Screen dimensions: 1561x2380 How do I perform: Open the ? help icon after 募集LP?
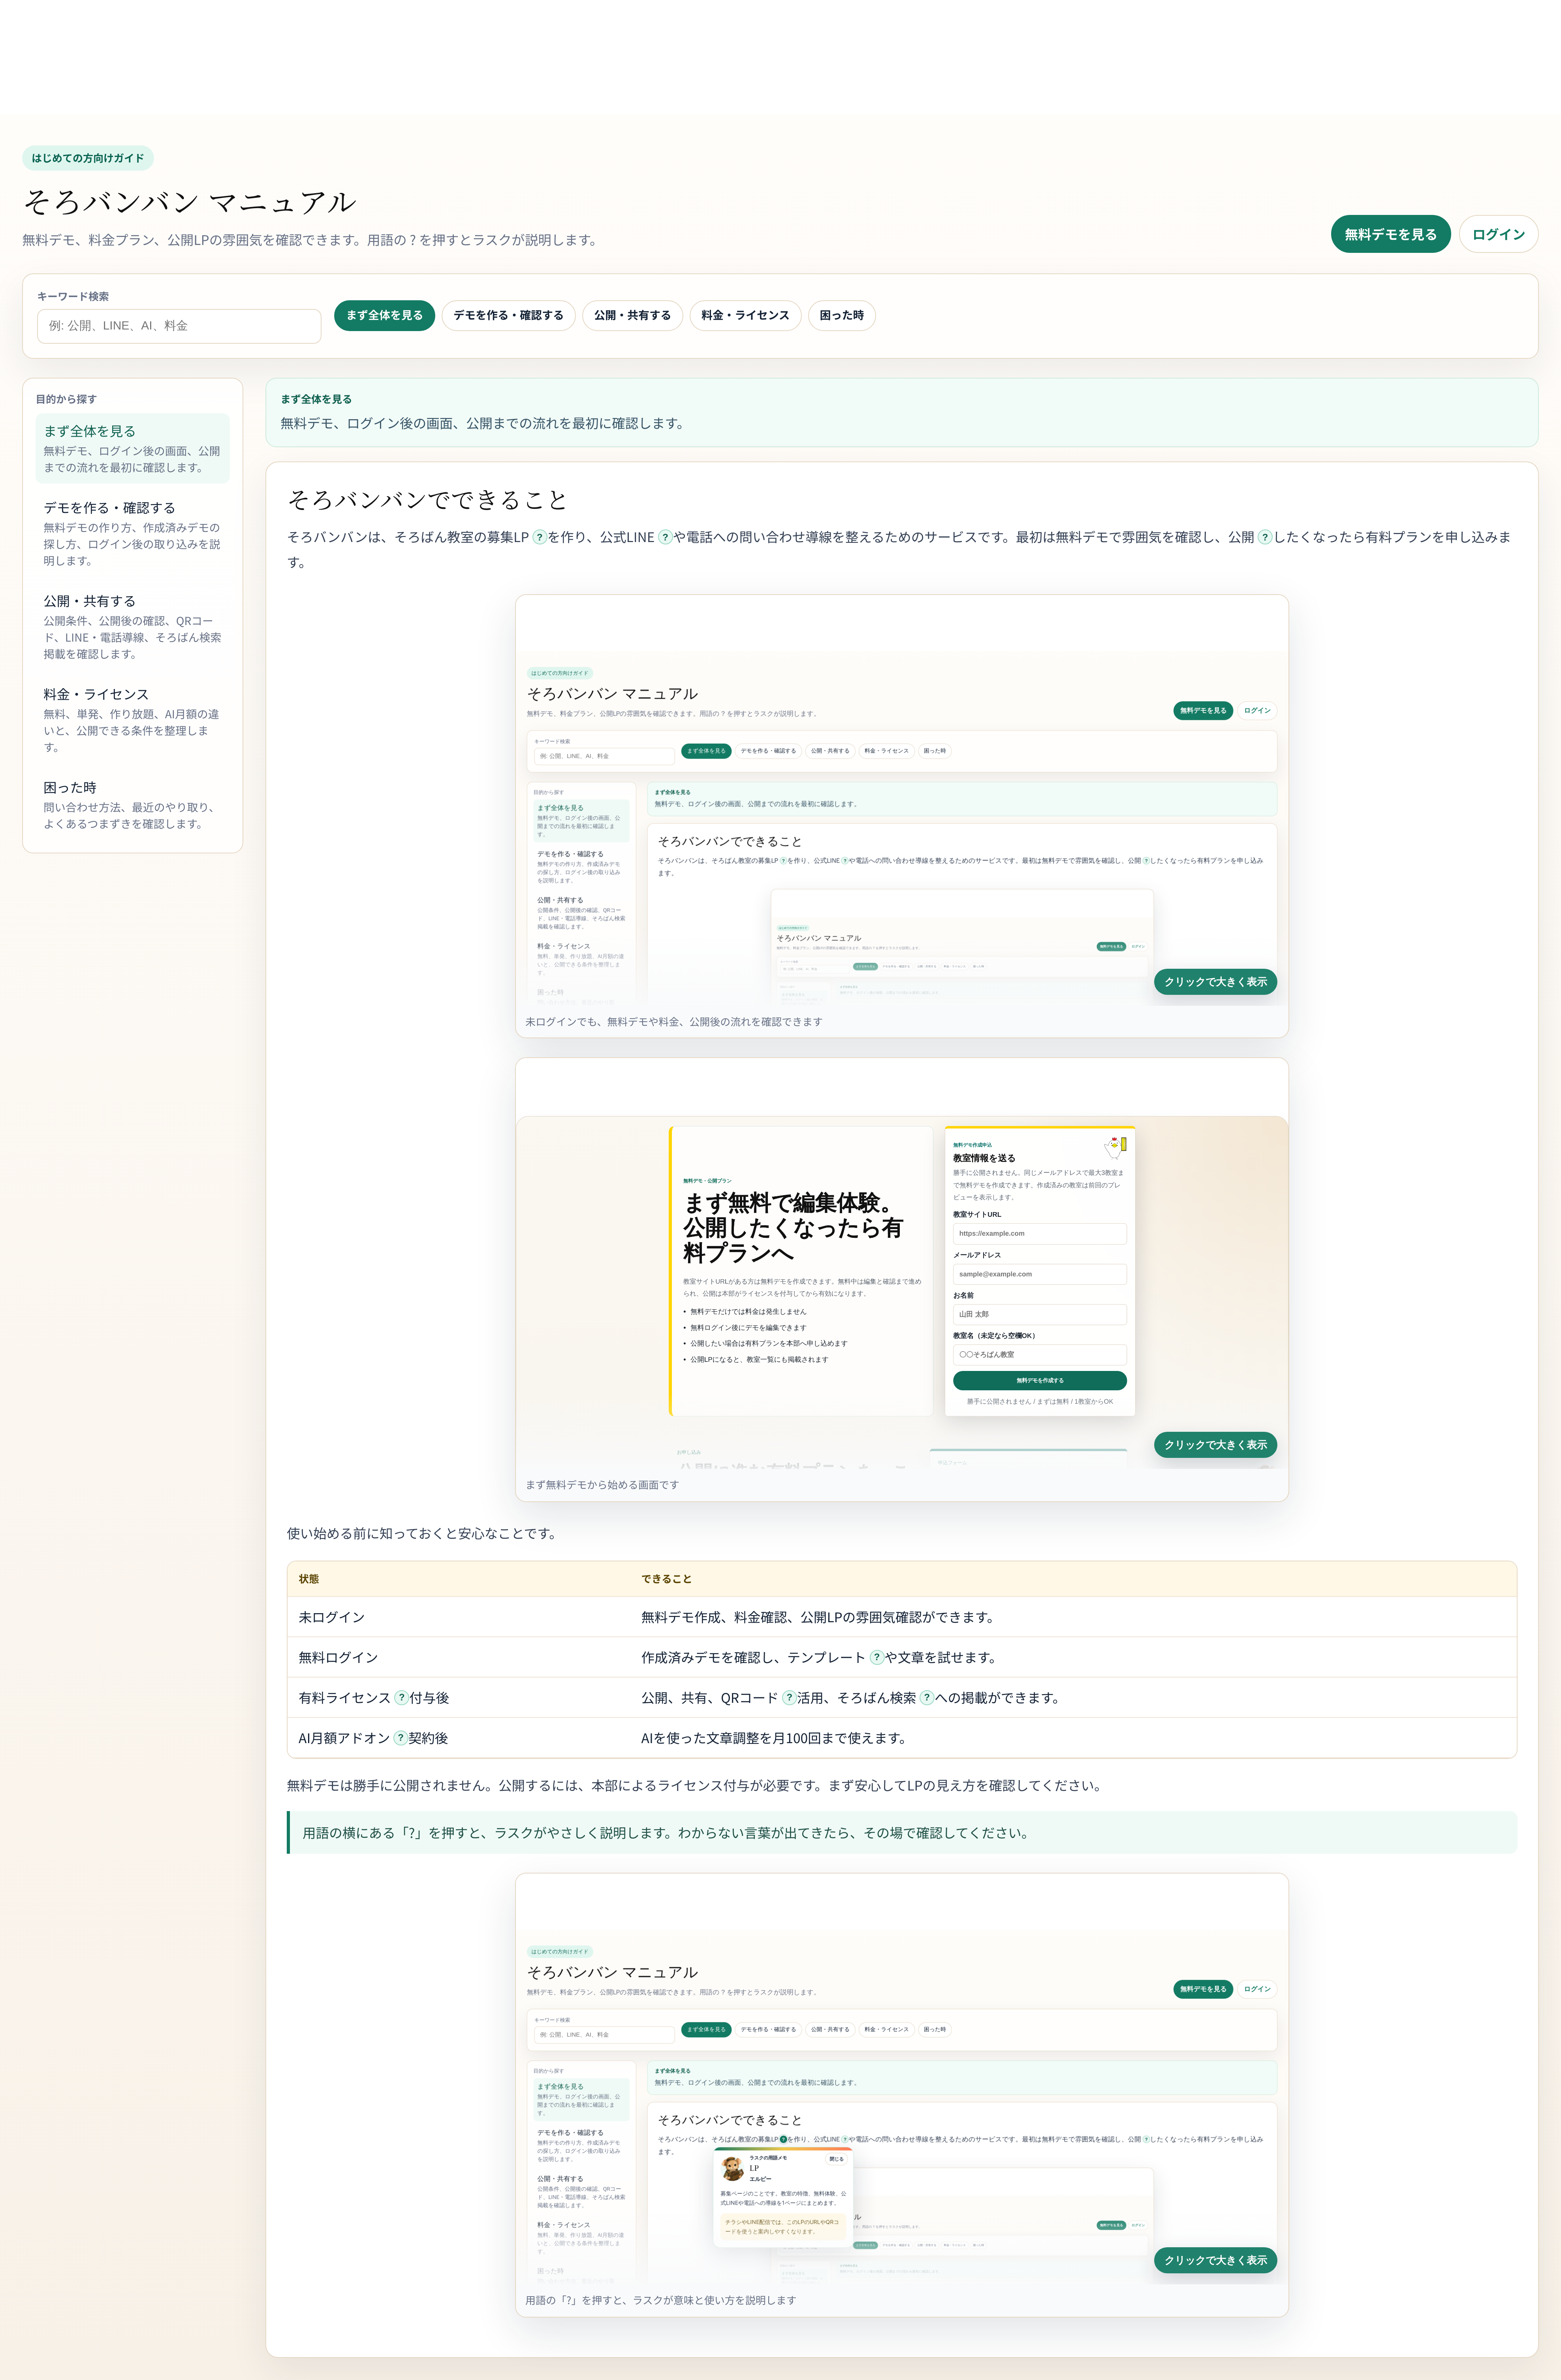540,537
